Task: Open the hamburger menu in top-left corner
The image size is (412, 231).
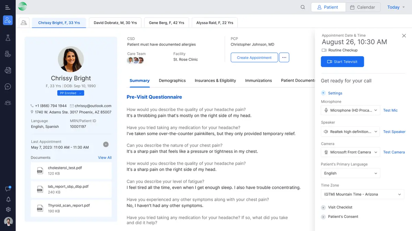Action: coord(8,7)
